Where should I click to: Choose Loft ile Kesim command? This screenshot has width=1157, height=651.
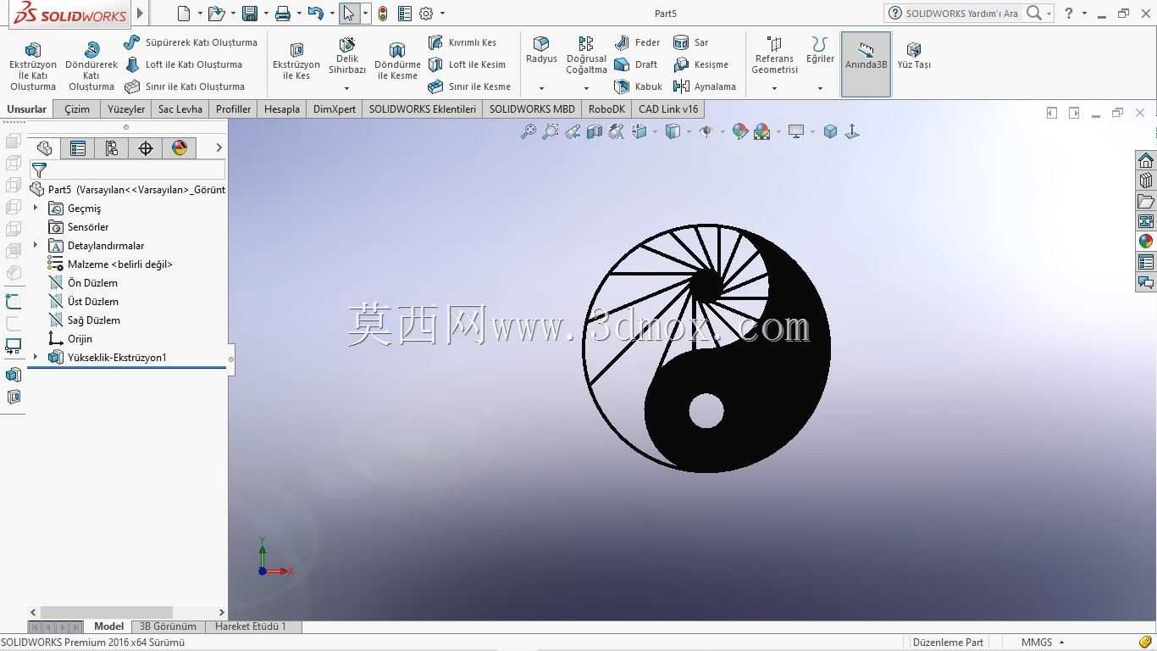point(467,64)
